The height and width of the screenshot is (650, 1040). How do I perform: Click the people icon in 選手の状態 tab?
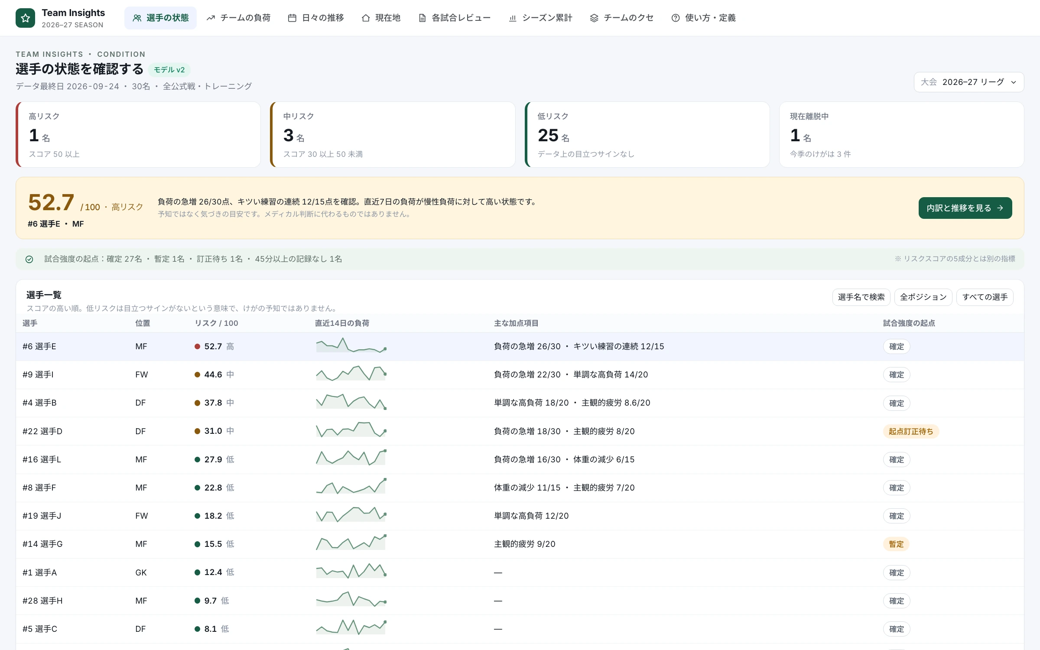(137, 18)
